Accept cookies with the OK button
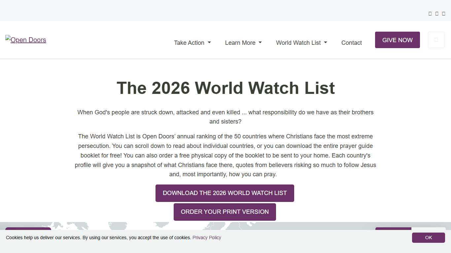The image size is (451, 253). point(428,238)
